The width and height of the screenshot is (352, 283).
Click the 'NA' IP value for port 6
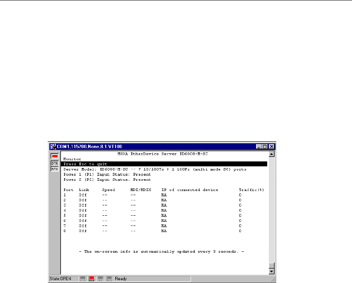[164, 221]
